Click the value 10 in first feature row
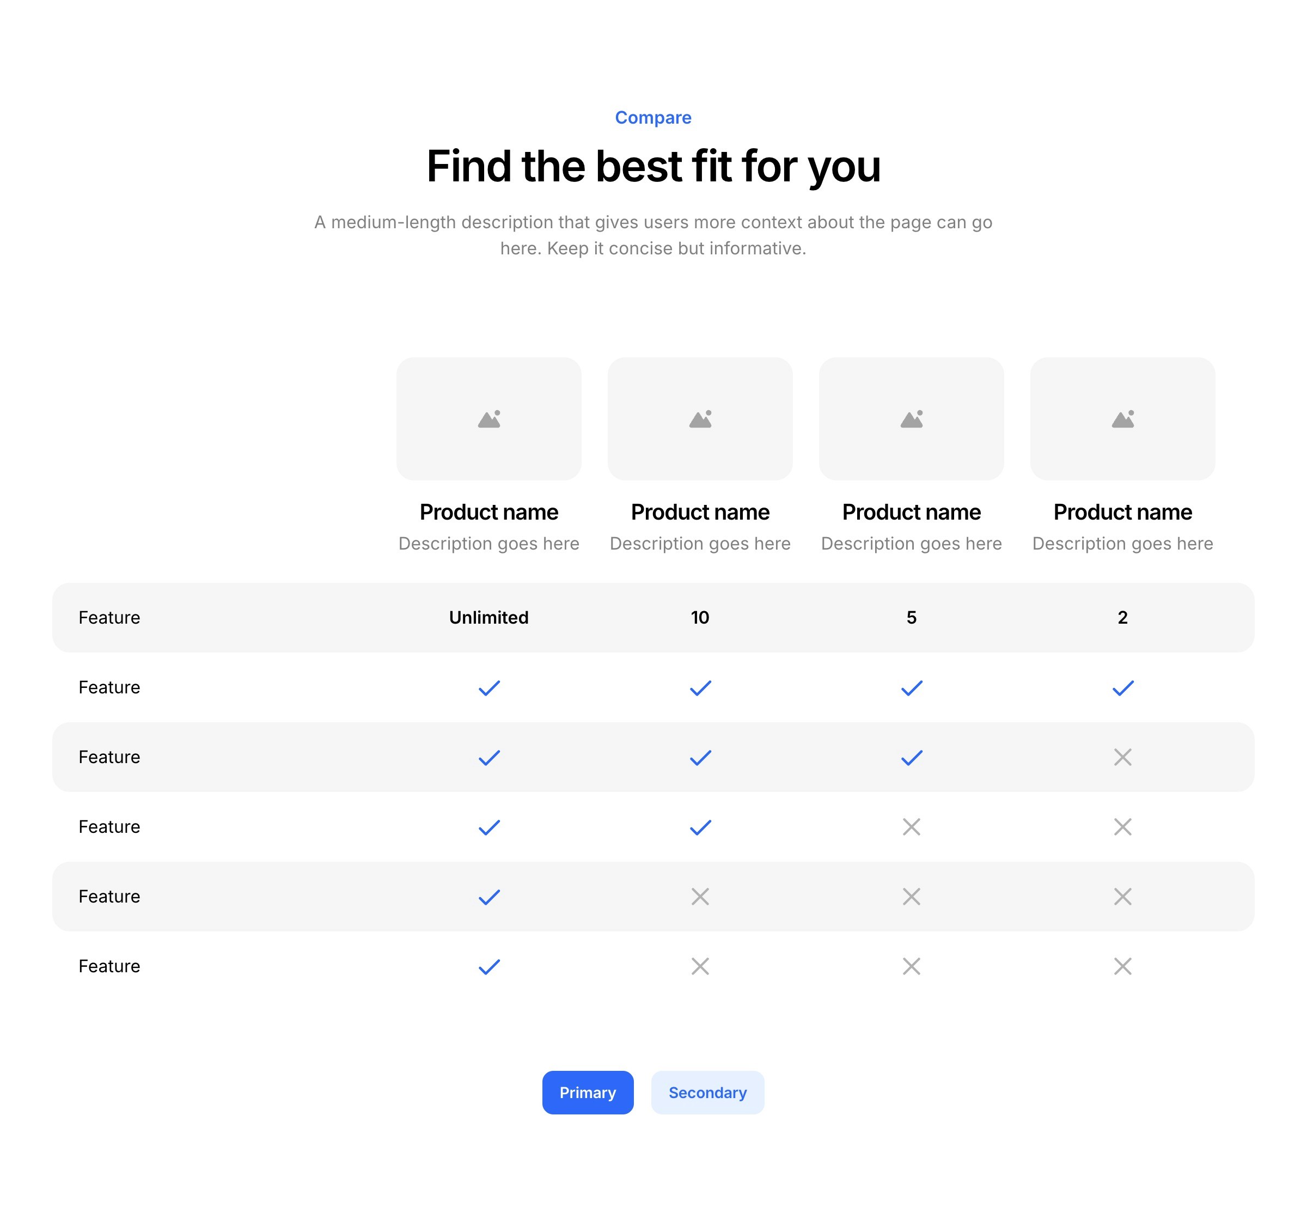 (700, 617)
